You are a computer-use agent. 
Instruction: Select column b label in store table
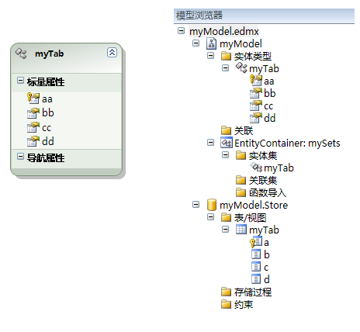pyautogui.click(x=267, y=255)
